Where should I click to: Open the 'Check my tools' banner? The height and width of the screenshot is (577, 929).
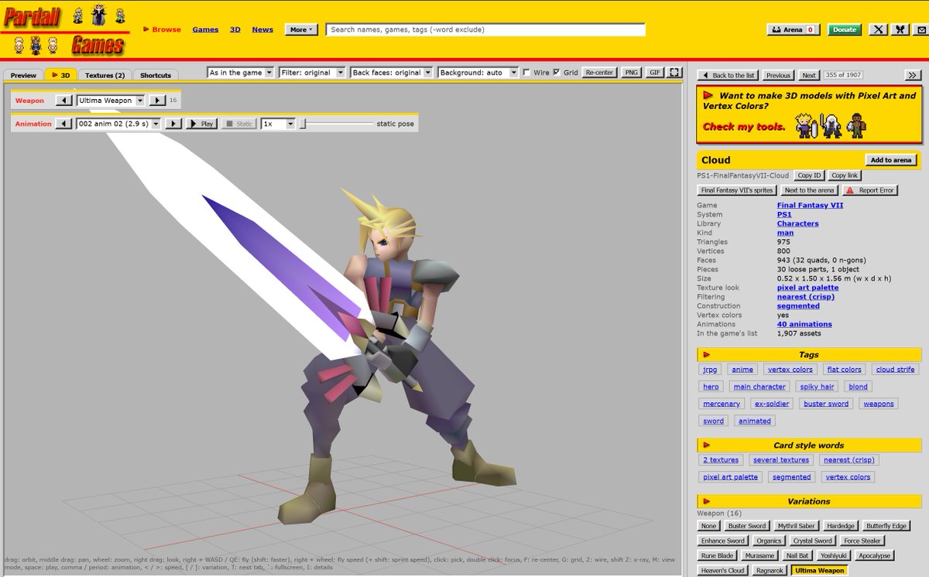[809, 114]
